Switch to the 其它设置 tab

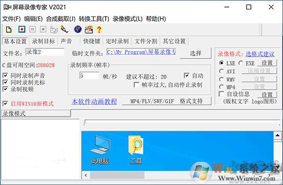174,42
